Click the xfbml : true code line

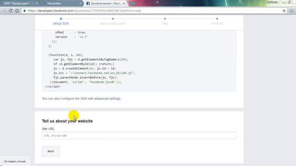coord(71,32)
